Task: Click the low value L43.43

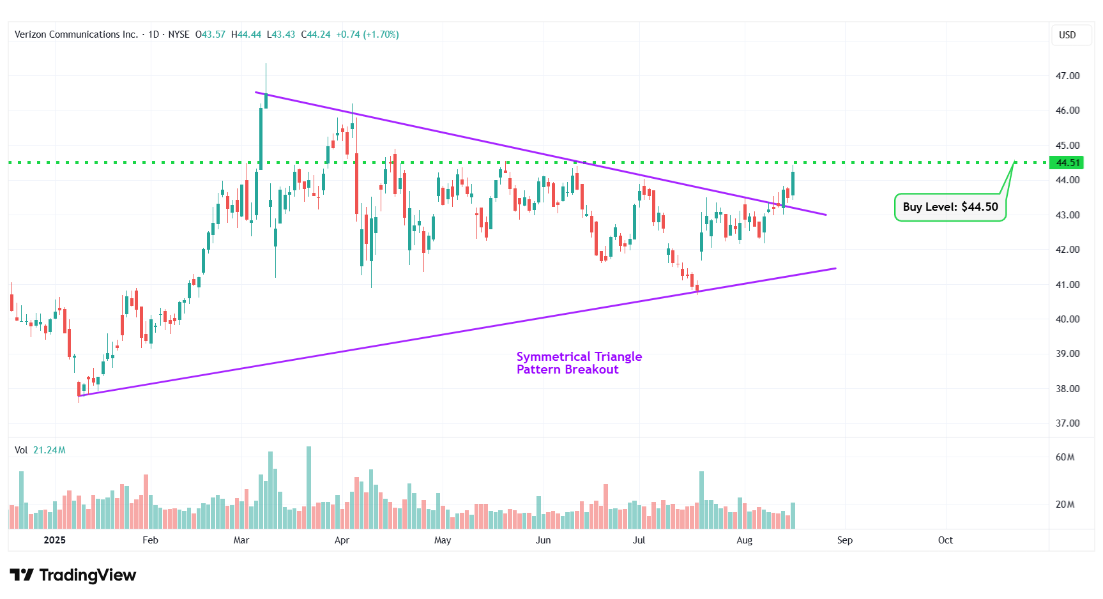Action: pyautogui.click(x=281, y=34)
